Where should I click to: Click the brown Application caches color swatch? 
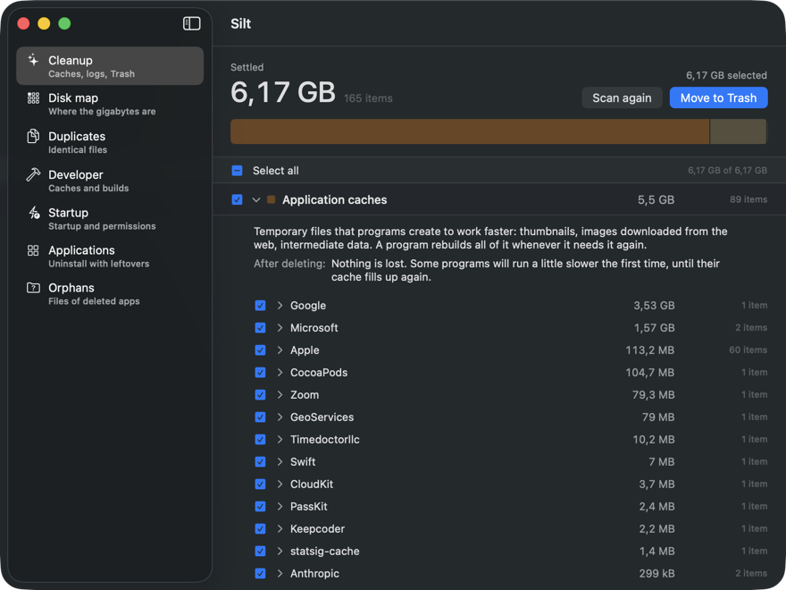272,199
